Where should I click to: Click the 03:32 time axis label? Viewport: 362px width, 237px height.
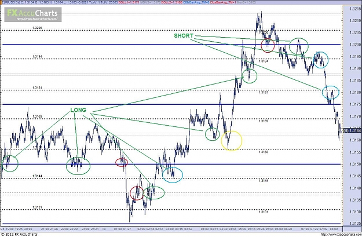tap(188, 229)
